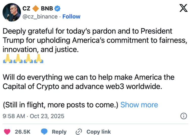This screenshot has height=135, width=193.
Task: Click the chain link icon
Action: pyautogui.click(x=79, y=132)
